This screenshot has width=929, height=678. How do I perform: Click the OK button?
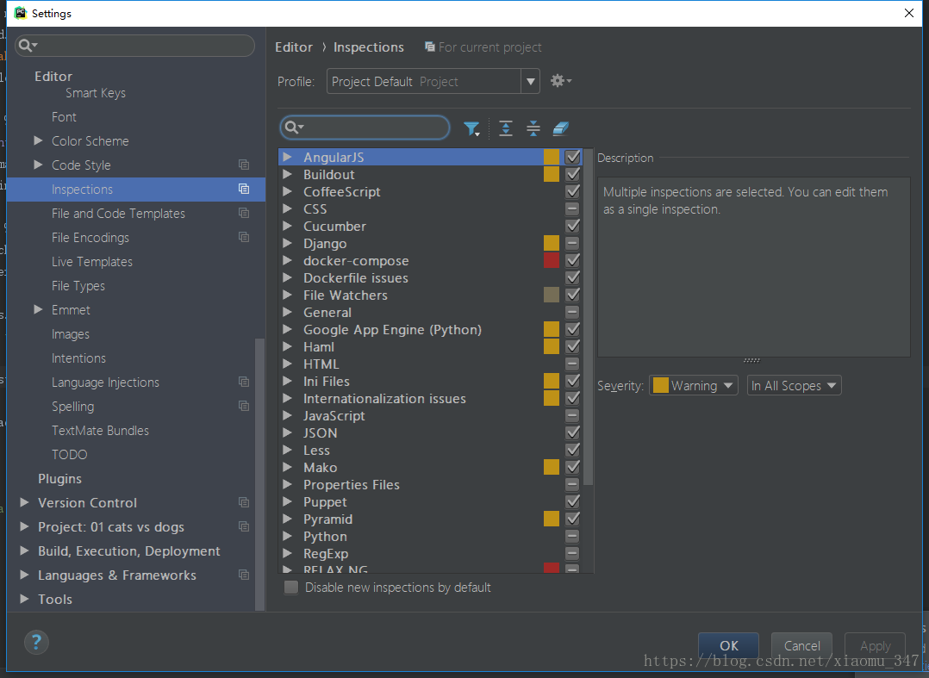tap(729, 645)
